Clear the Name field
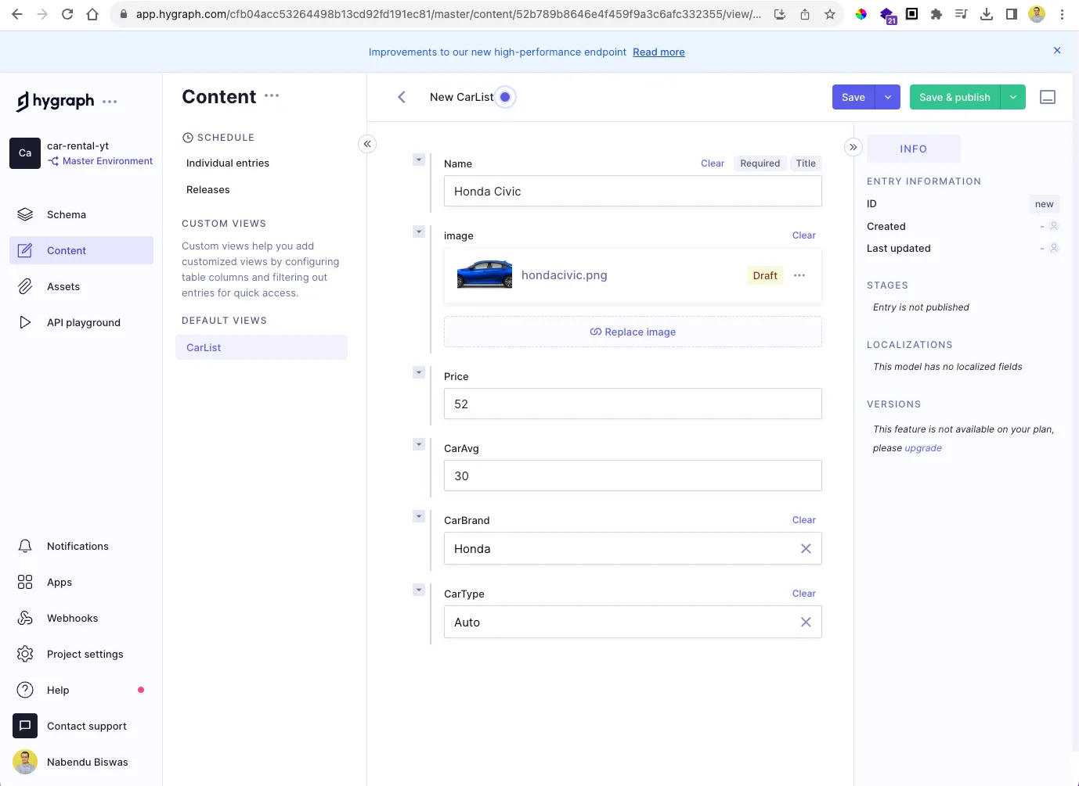Screen dimensions: 1079x786 point(713,163)
